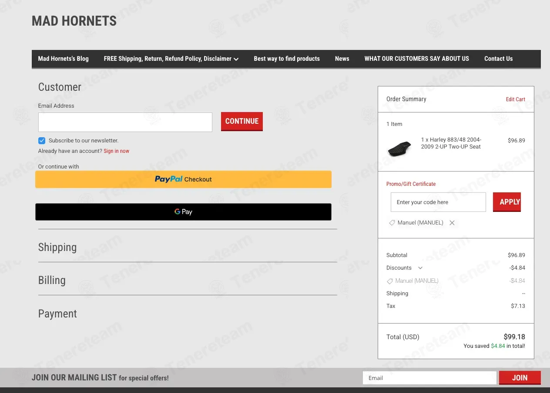This screenshot has height=393, width=550.
Task: Click the Payment section heading
Action: pyautogui.click(x=57, y=314)
